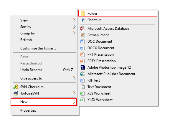Click the TortoiseSVN turtle icon
175x124 pixels.
[x=16, y=93]
